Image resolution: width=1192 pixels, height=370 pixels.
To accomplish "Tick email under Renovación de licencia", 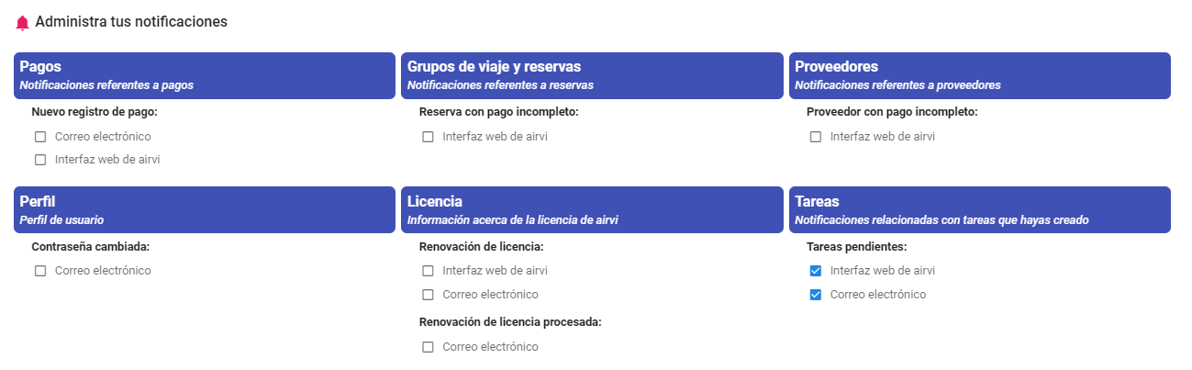I will 428,295.
